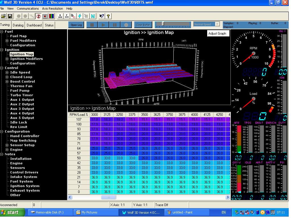Expand the Fuel Modifiers tree node
The width and height of the screenshot is (291, 218).
7,41
